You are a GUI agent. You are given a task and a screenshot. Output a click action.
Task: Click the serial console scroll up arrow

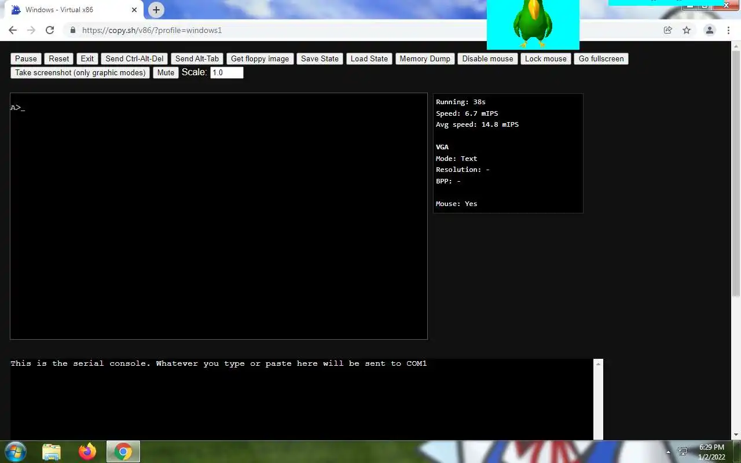click(599, 363)
